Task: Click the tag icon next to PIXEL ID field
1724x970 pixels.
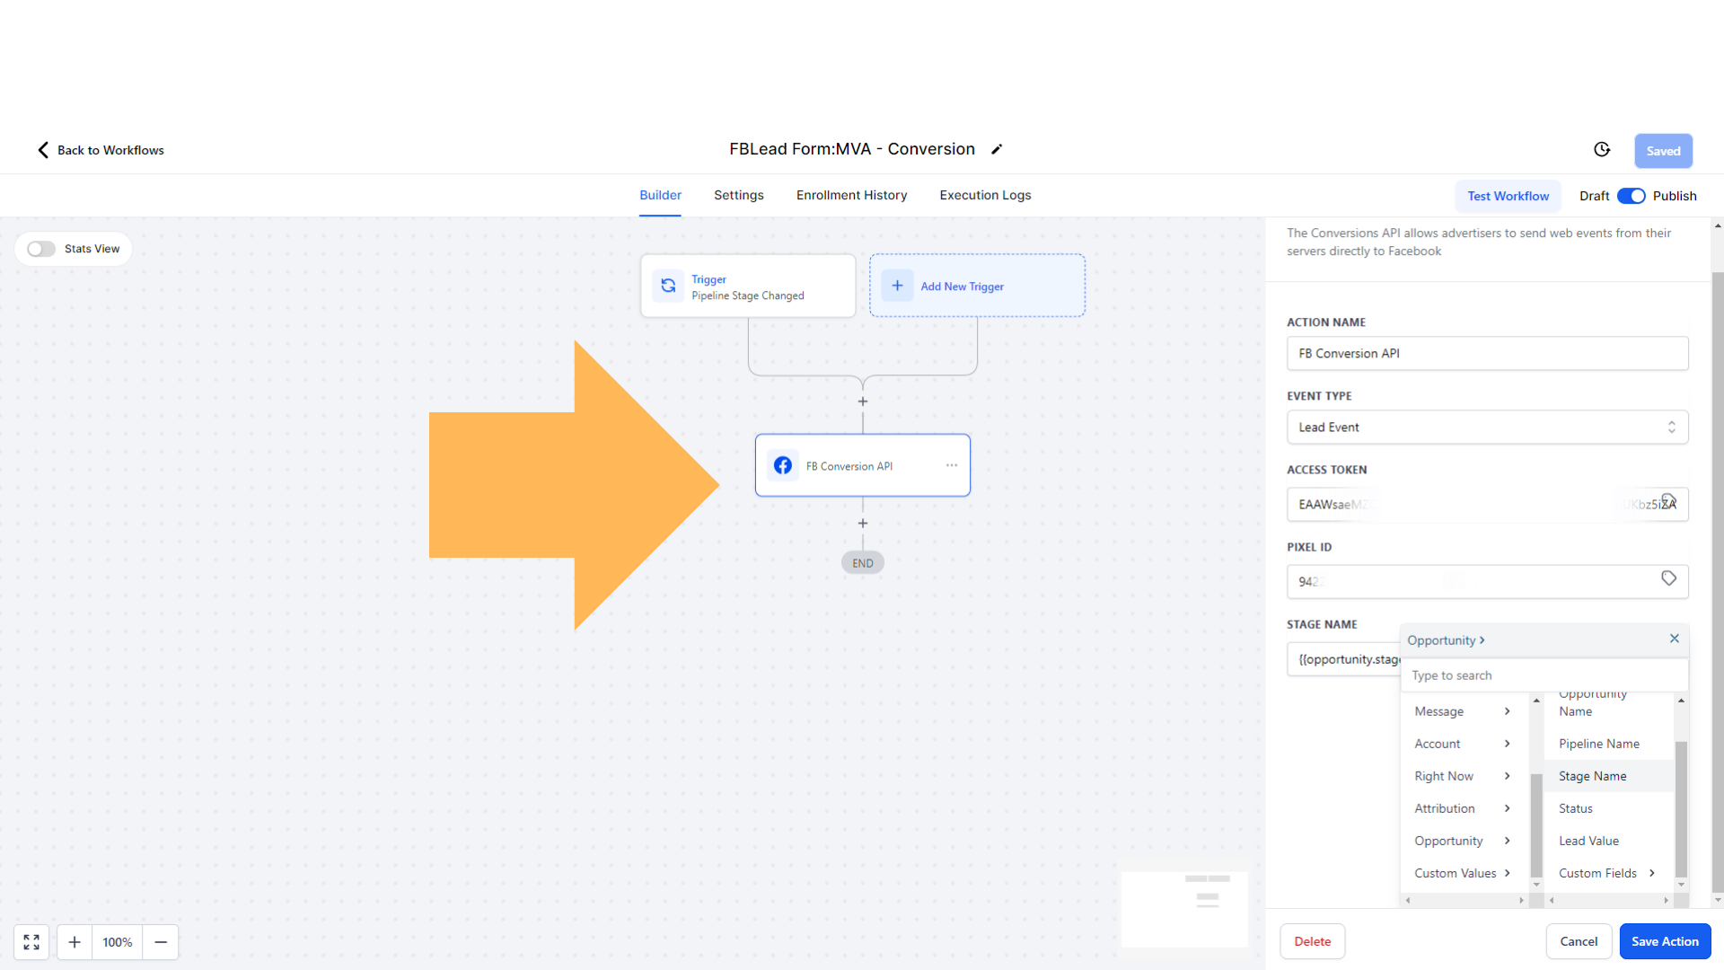Action: coord(1668,579)
